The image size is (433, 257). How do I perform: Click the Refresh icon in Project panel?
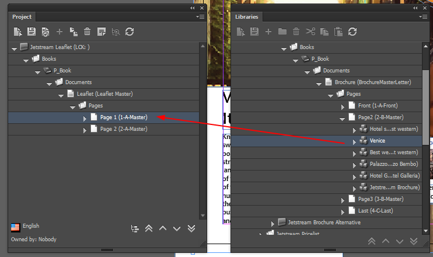(x=130, y=32)
